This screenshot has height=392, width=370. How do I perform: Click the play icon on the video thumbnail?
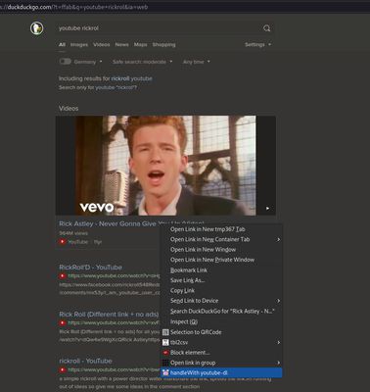[x=267, y=208]
